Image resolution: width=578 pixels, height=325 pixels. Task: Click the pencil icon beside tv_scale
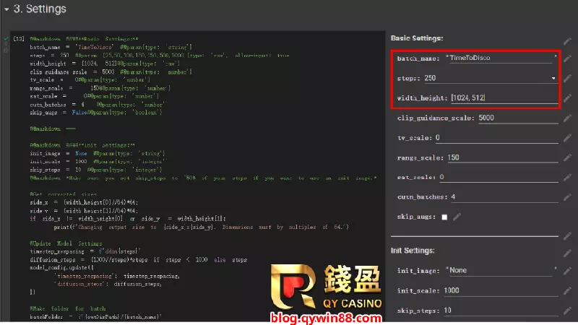568,137
